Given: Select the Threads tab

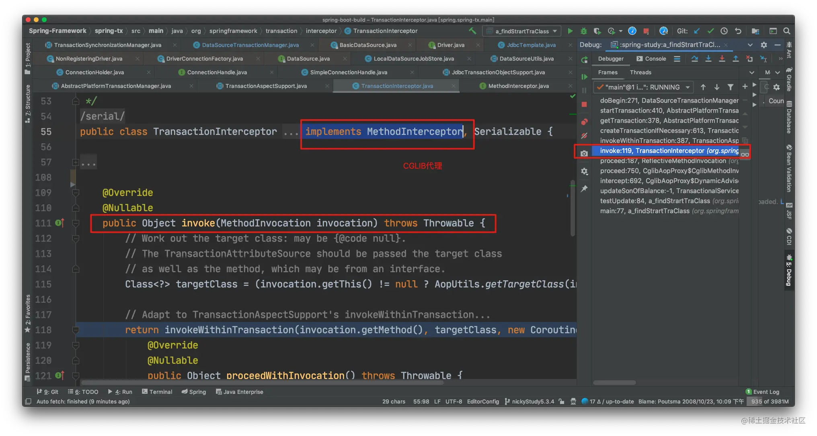Looking at the screenshot, I should 640,73.
